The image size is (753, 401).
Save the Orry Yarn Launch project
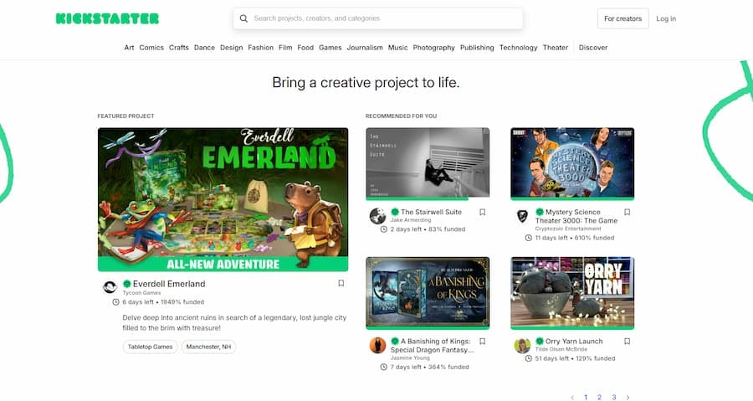(627, 342)
